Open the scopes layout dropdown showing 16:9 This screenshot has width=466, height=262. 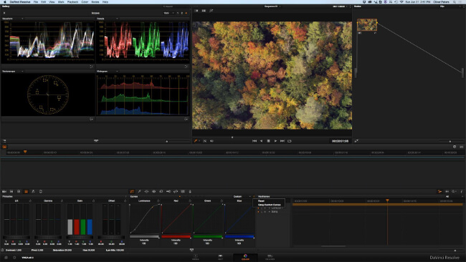tap(168, 13)
